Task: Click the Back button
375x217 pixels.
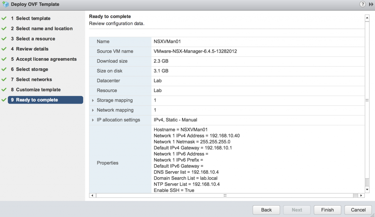Action: (266, 210)
